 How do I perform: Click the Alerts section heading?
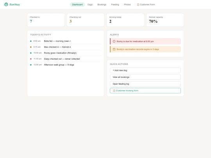(x=114, y=35)
